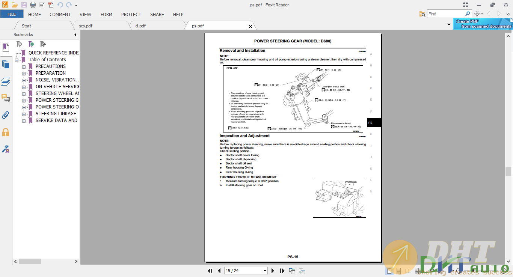This screenshot has width=513, height=277.
Task: Open the page number dropdown
Action: (265, 271)
